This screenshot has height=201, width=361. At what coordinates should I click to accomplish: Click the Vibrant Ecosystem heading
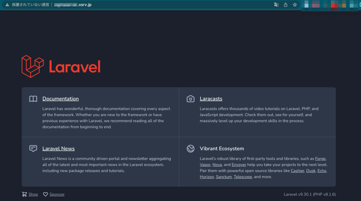tap(222, 149)
